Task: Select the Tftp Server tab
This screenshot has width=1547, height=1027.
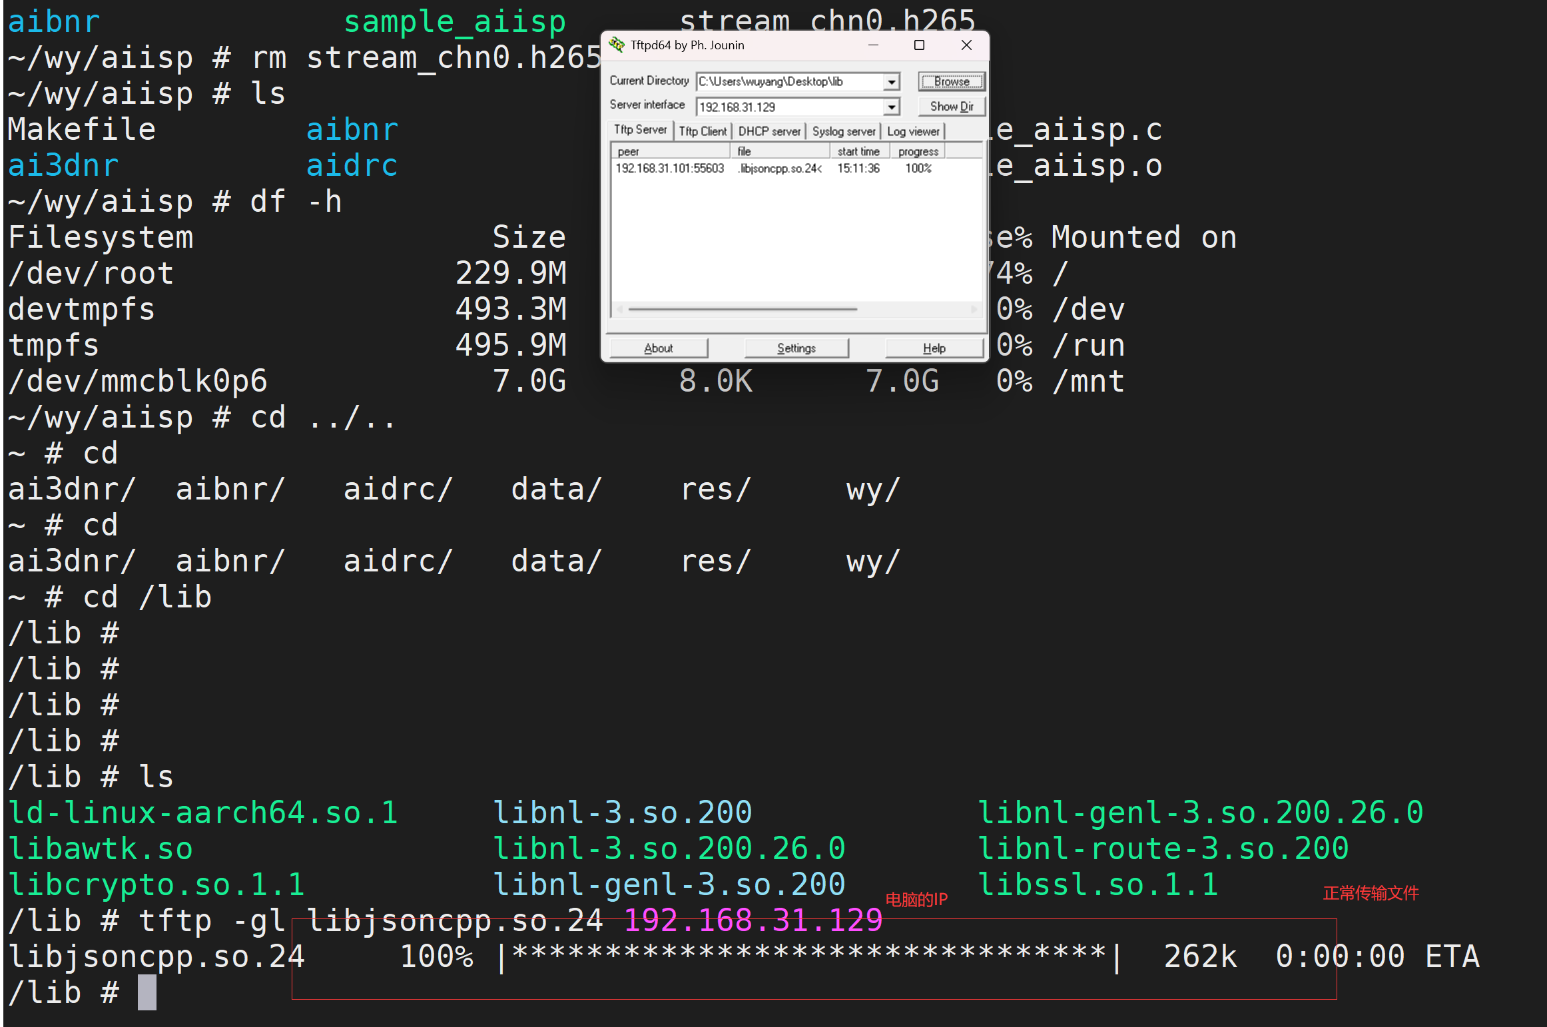Action: coord(640,130)
